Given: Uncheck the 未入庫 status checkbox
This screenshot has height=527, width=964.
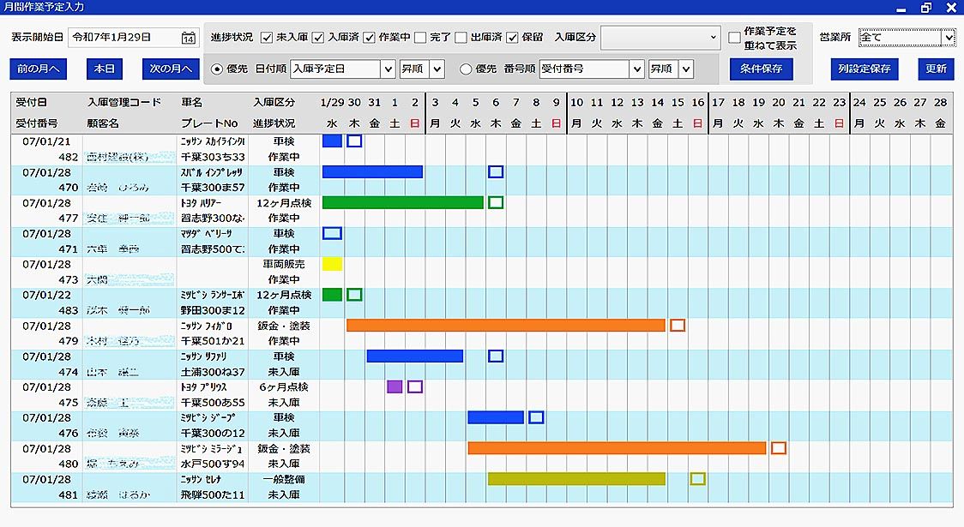Looking at the screenshot, I should coord(267,38).
